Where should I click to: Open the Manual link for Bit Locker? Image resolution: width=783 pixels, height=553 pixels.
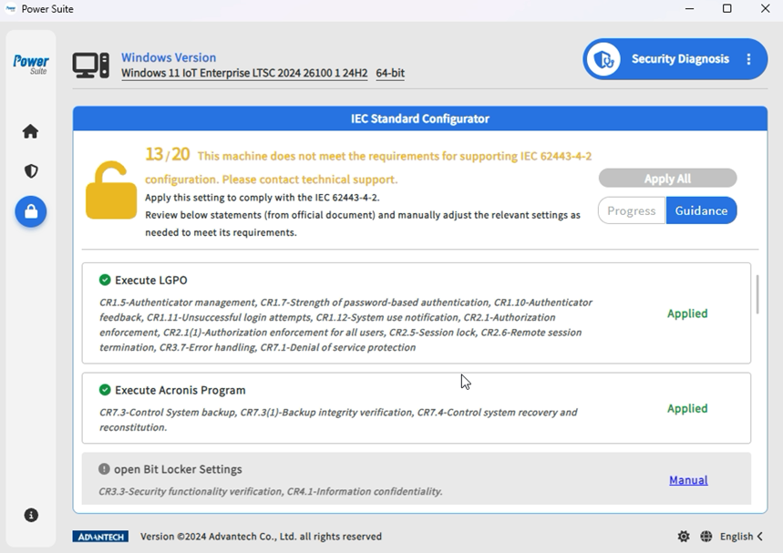(688, 480)
